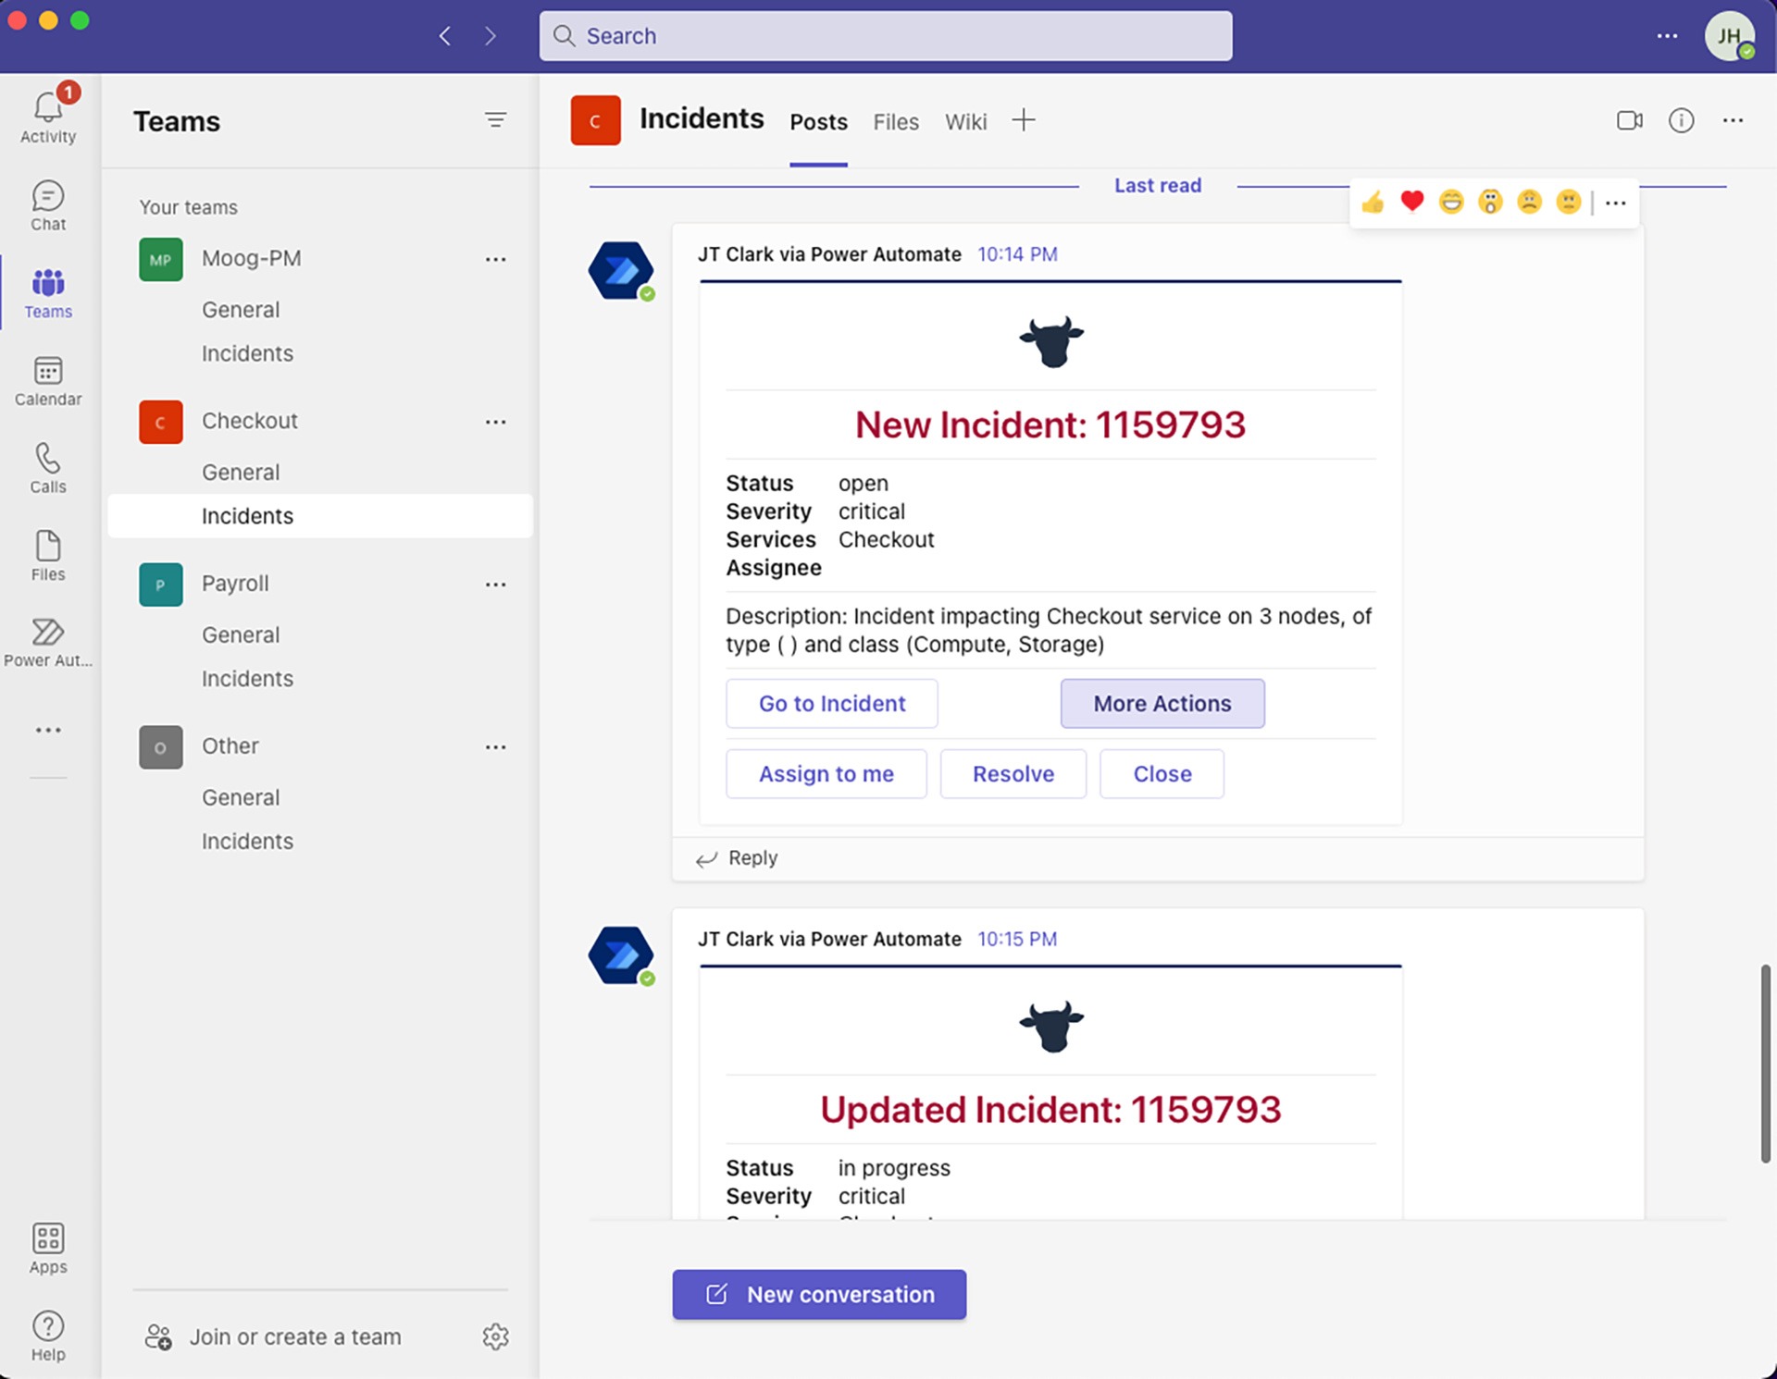
Task: Click the Go to Incident button
Action: 832,704
